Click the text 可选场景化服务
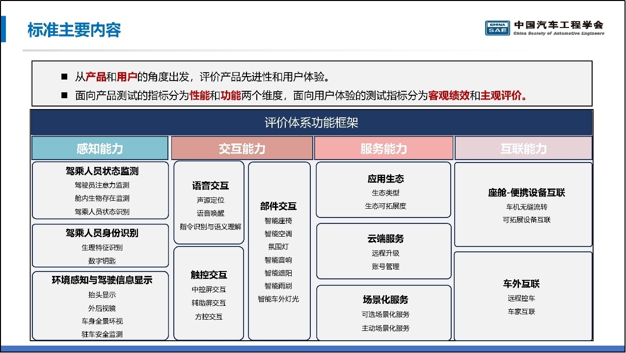This screenshot has height=353, width=626. [385, 314]
